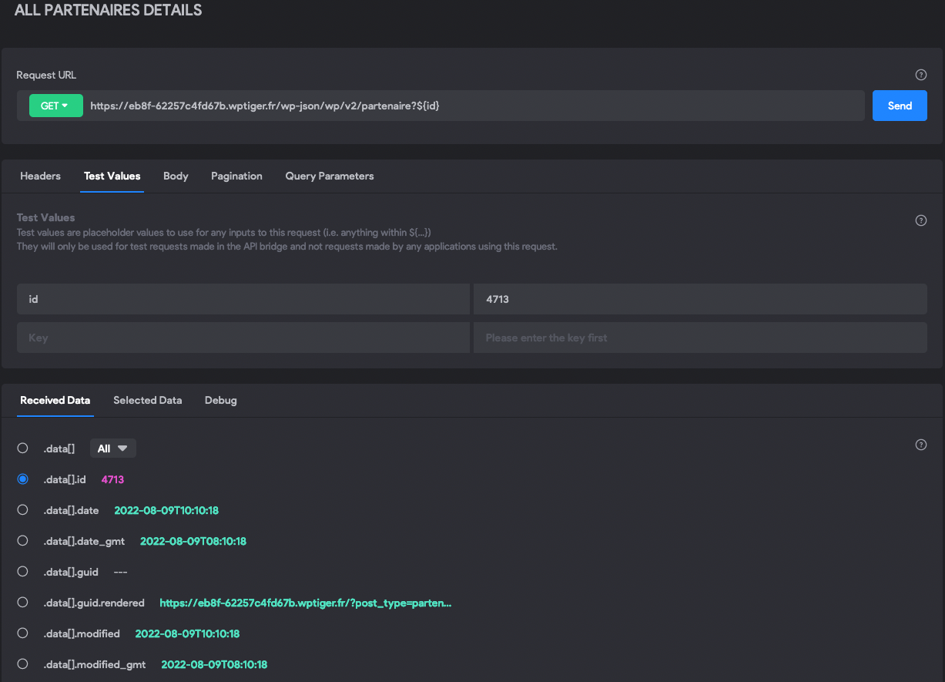Screen dimensions: 945x682
Task: Choose the .data[].date radio button
Action: click(22, 510)
